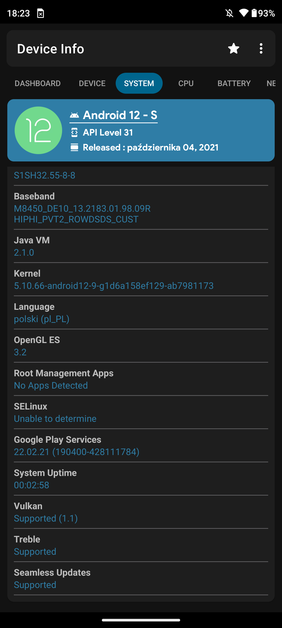
Task: Tap the Android 12 round logo
Action: click(38, 130)
